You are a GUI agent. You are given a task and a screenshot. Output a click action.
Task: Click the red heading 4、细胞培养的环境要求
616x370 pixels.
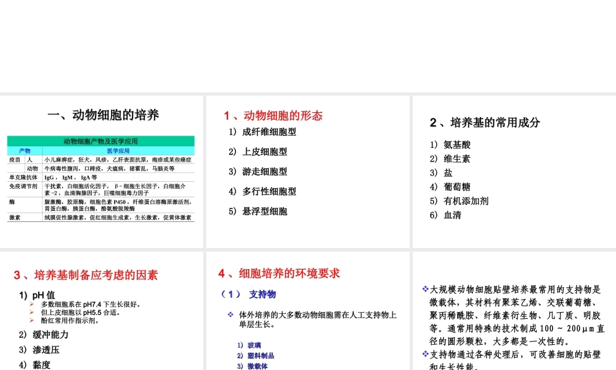coord(280,273)
